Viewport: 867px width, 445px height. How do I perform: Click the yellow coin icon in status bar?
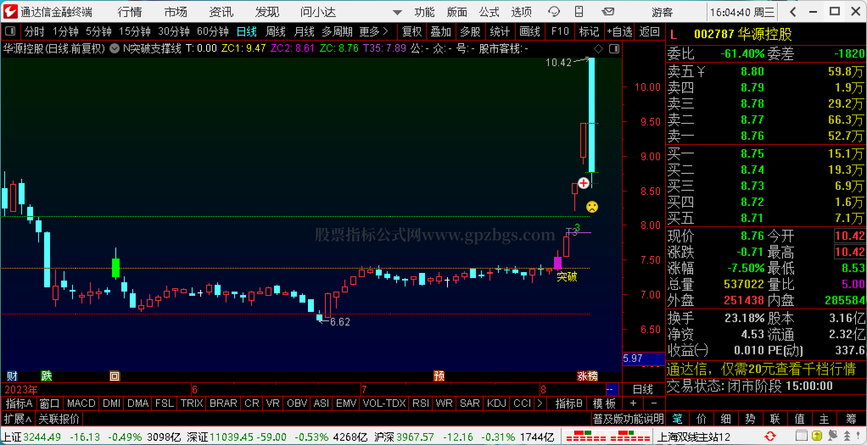pyautogui.click(x=817, y=436)
